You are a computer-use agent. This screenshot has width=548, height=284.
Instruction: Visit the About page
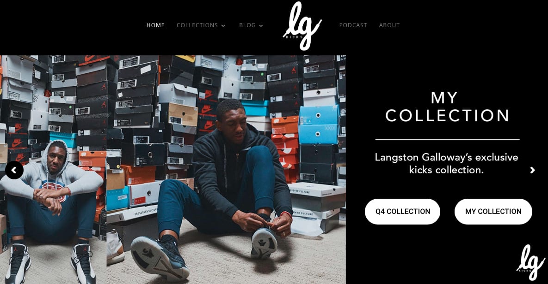[389, 25]
